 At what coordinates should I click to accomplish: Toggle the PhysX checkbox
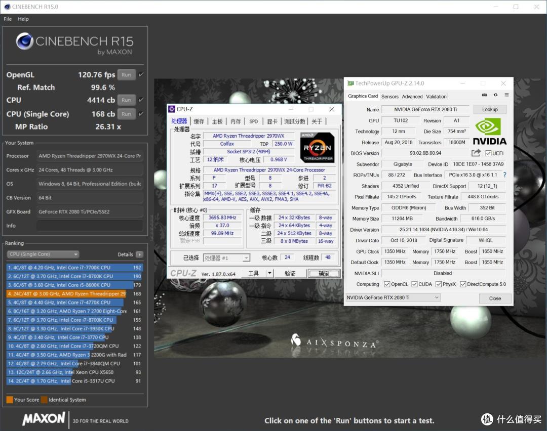[x=439, y=284]
